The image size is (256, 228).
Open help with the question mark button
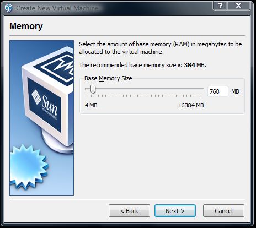pos(220,6)
